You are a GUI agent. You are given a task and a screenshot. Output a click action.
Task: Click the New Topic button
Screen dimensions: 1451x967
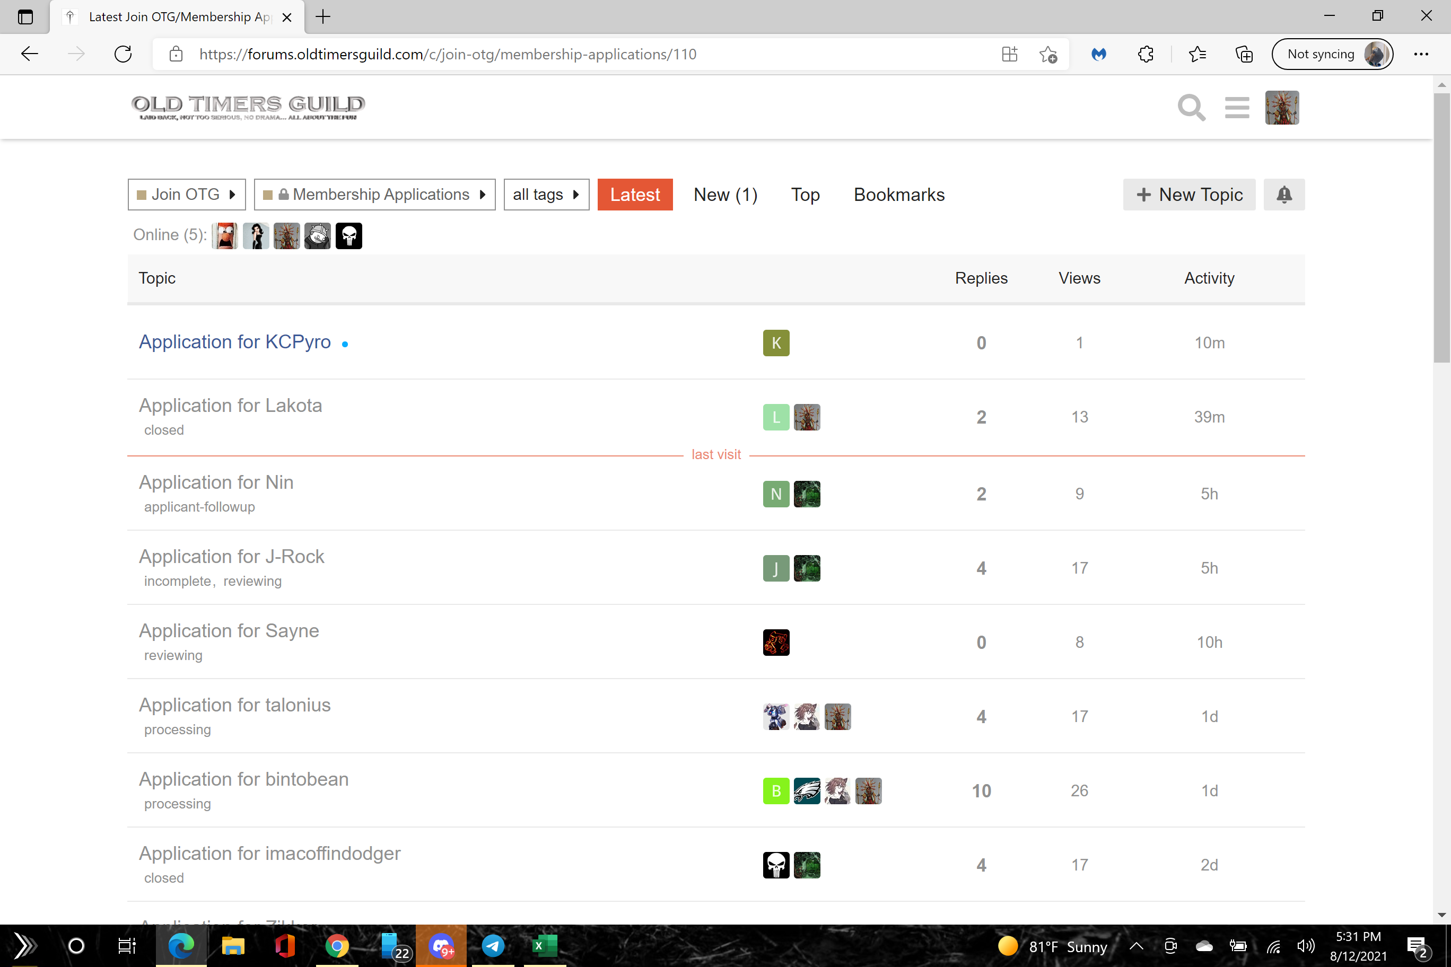tap(1189, 195)
